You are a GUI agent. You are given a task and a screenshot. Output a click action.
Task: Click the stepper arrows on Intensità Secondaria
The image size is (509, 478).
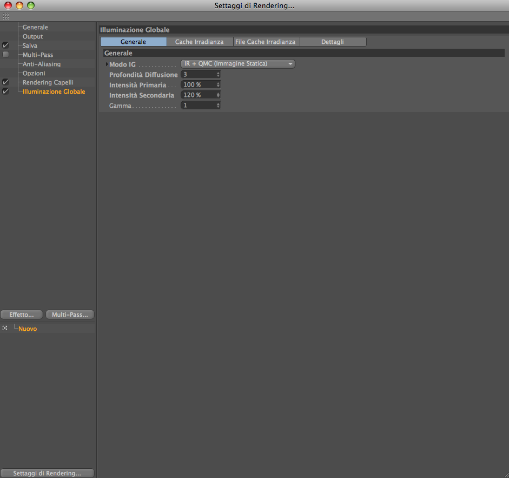tap(218, 95)
